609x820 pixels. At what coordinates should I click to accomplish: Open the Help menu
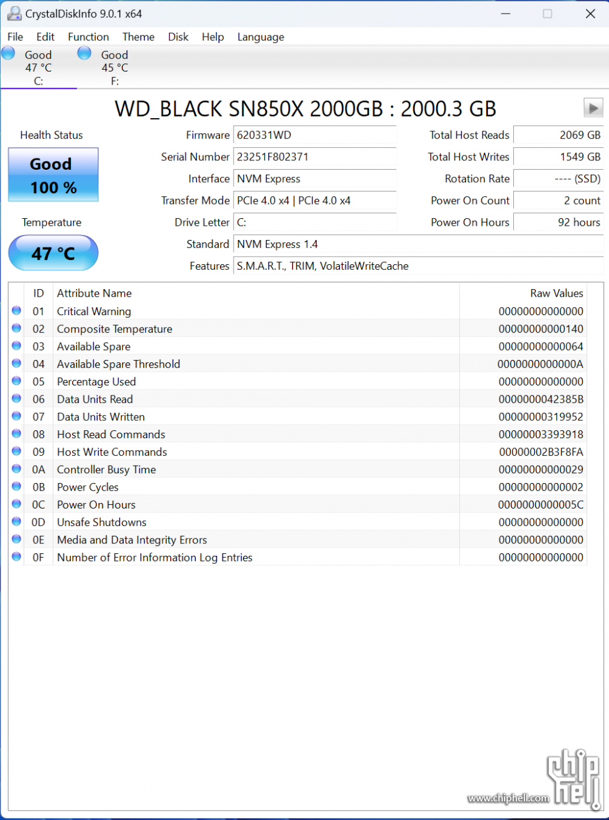213,37
